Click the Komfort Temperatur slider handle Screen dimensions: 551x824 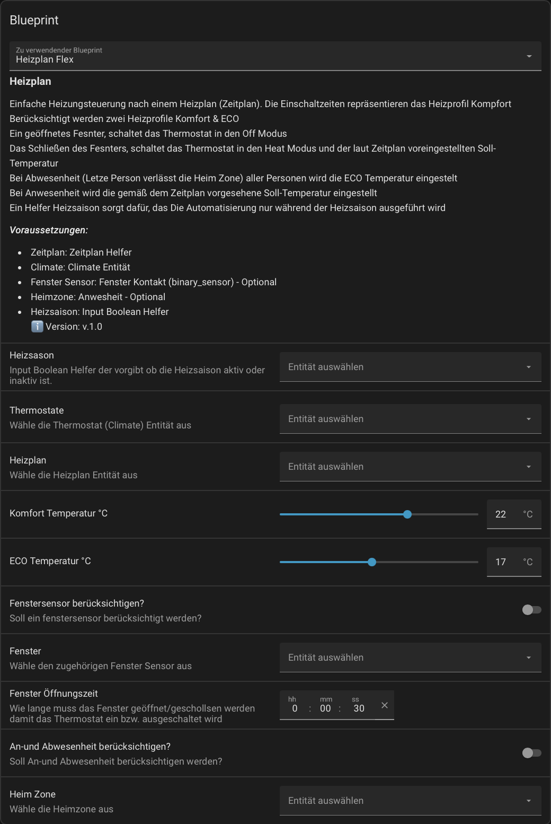407,514
